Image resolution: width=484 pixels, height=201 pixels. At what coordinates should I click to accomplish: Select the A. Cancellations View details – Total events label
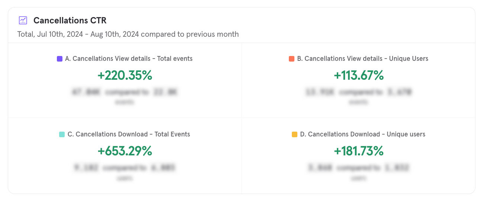point(129,59)
